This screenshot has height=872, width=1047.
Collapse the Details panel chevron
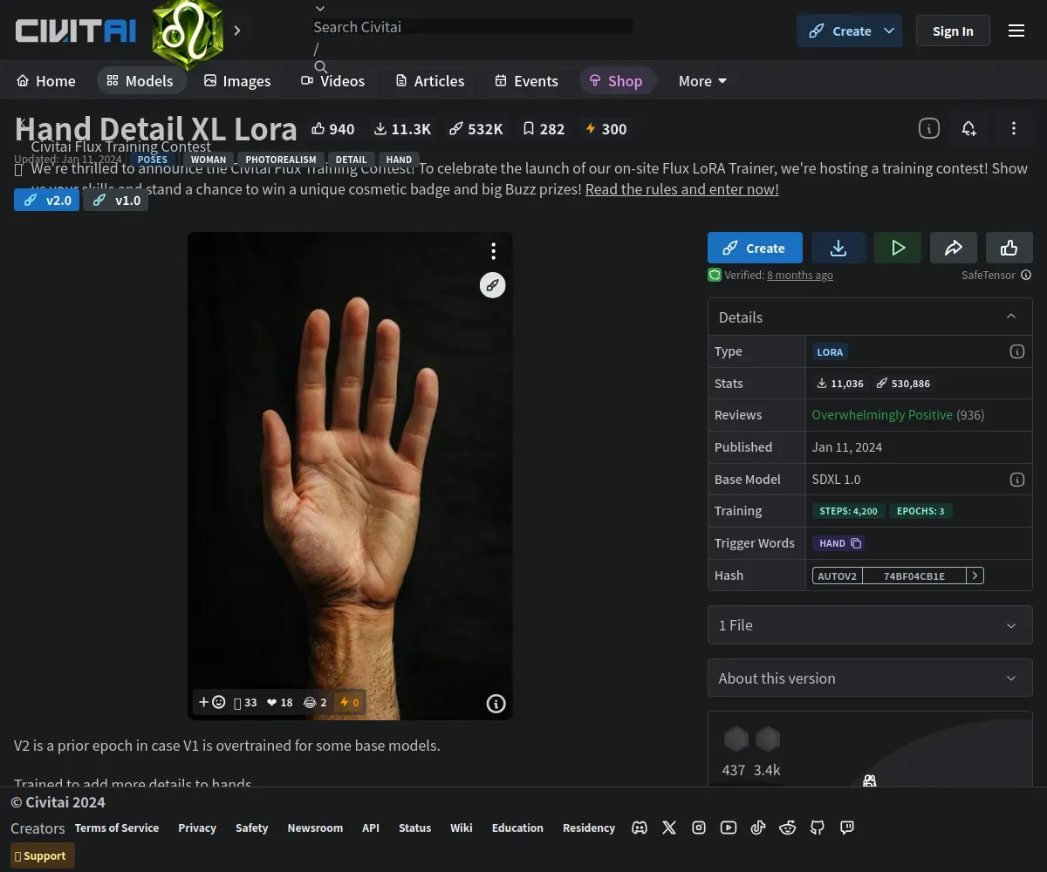point(1011,317)
